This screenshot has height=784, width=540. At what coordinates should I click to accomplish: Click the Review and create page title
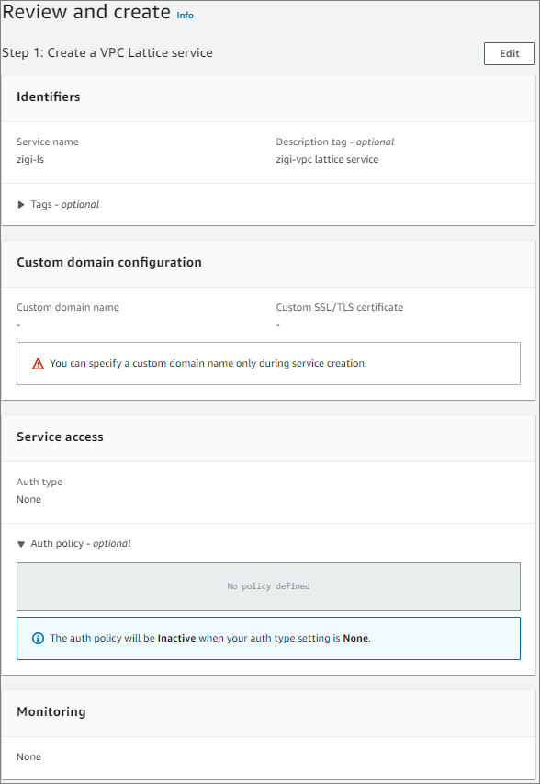coord(86,12)
